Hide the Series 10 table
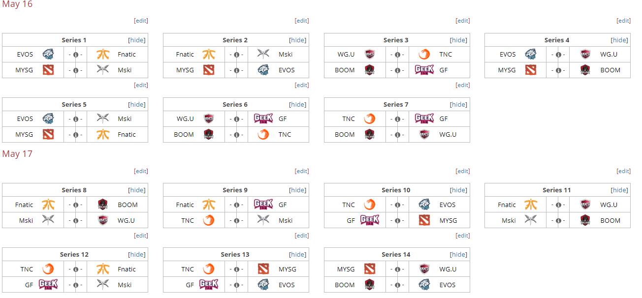This screenshot has height=298, width=642. (x=458, y=190)
